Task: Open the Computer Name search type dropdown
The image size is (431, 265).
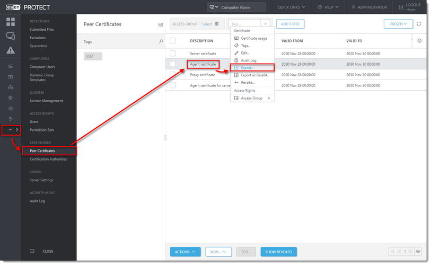Action: coord(214,7)
